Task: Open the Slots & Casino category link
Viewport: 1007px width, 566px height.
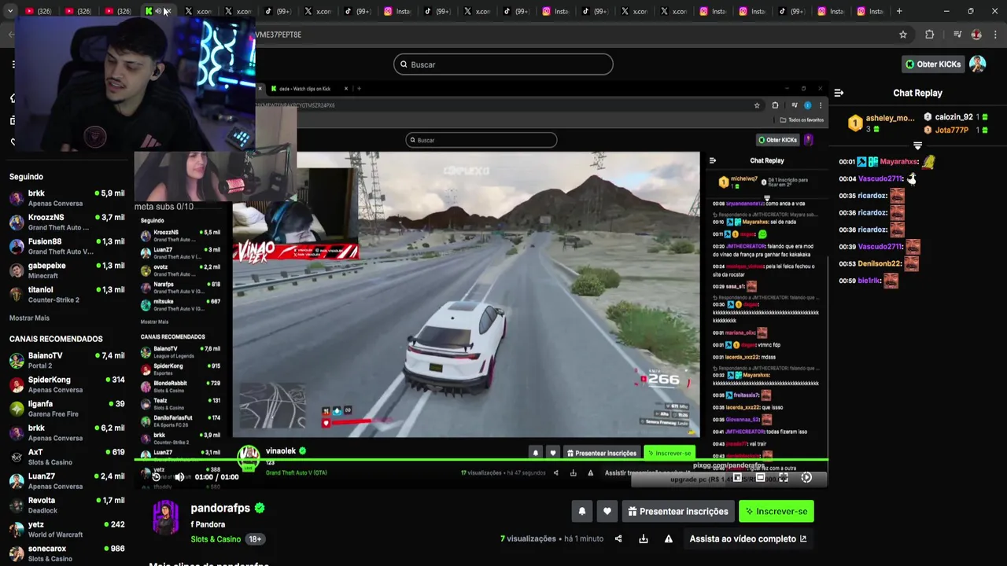Action: tap(216, 539)
